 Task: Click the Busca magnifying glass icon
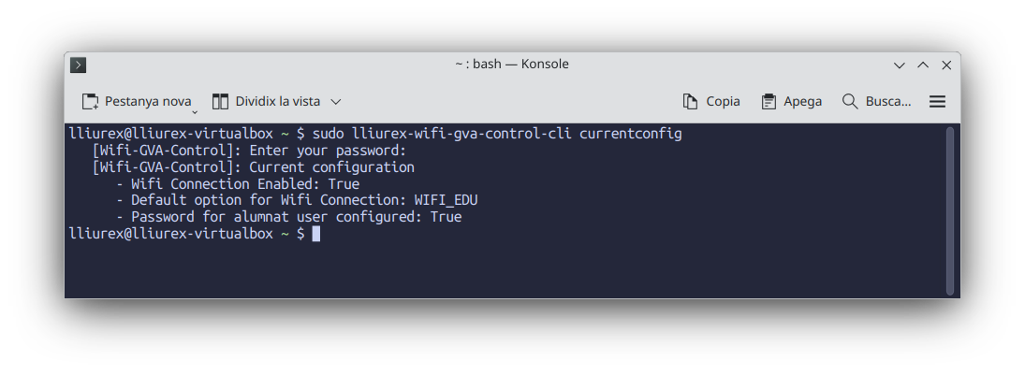pyautogui.click(x=850, y=101)
